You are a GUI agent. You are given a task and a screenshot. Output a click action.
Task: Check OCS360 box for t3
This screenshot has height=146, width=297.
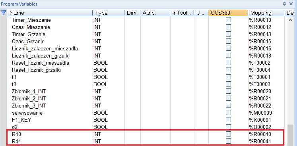point(229,84)
